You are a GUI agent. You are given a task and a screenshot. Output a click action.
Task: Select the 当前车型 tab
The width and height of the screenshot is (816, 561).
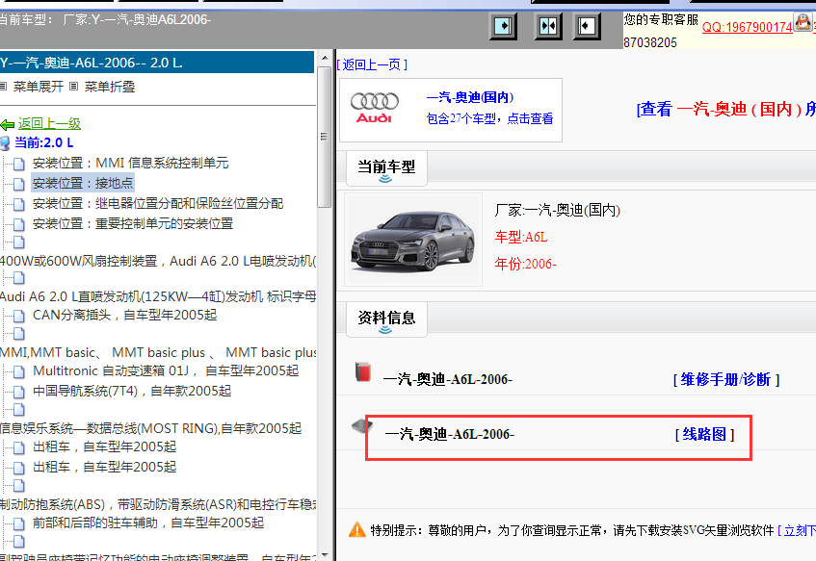[386, 168]
